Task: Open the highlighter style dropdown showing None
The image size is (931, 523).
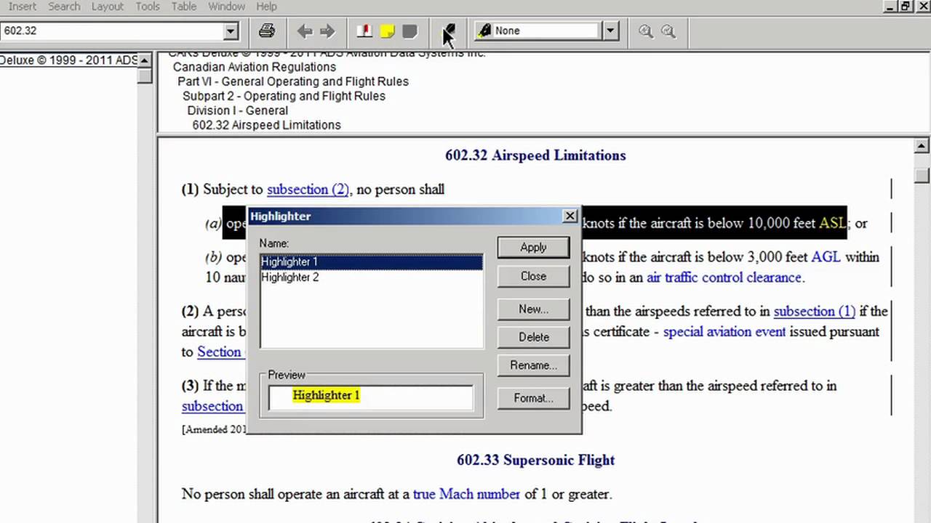Action: (611, 31)
